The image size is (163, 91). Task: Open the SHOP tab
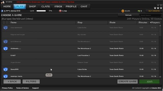(x=32, y=7)
